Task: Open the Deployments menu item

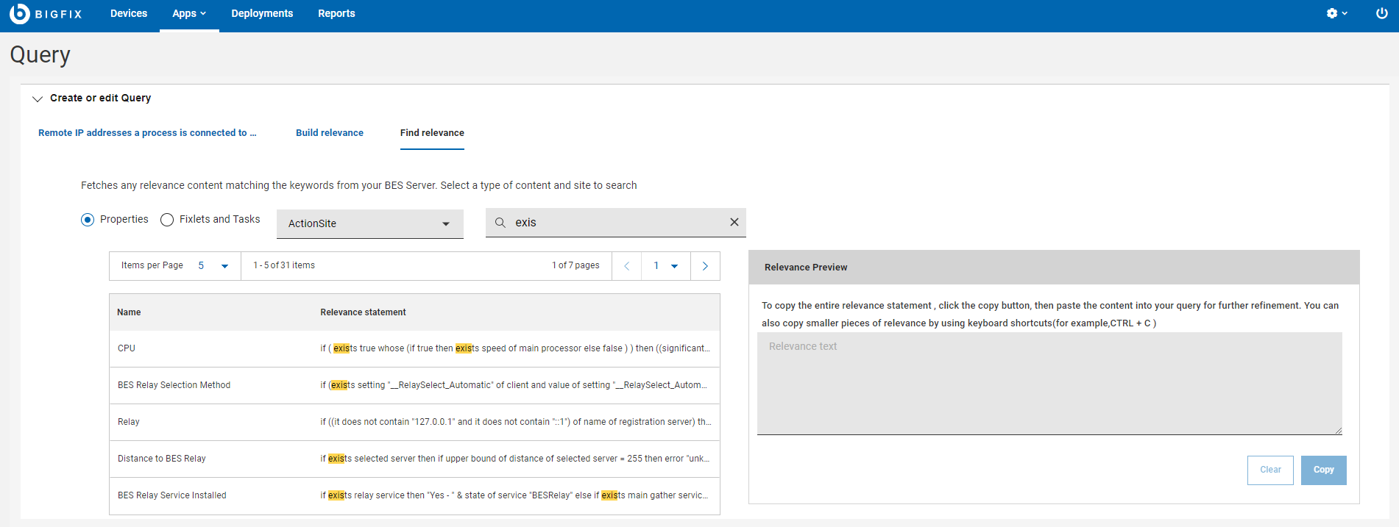Action: tap(262, 14)
